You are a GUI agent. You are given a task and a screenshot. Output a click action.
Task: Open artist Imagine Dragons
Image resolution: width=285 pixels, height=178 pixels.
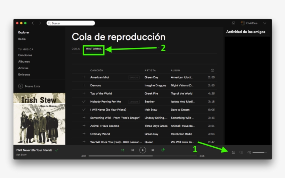coord(155,85)
